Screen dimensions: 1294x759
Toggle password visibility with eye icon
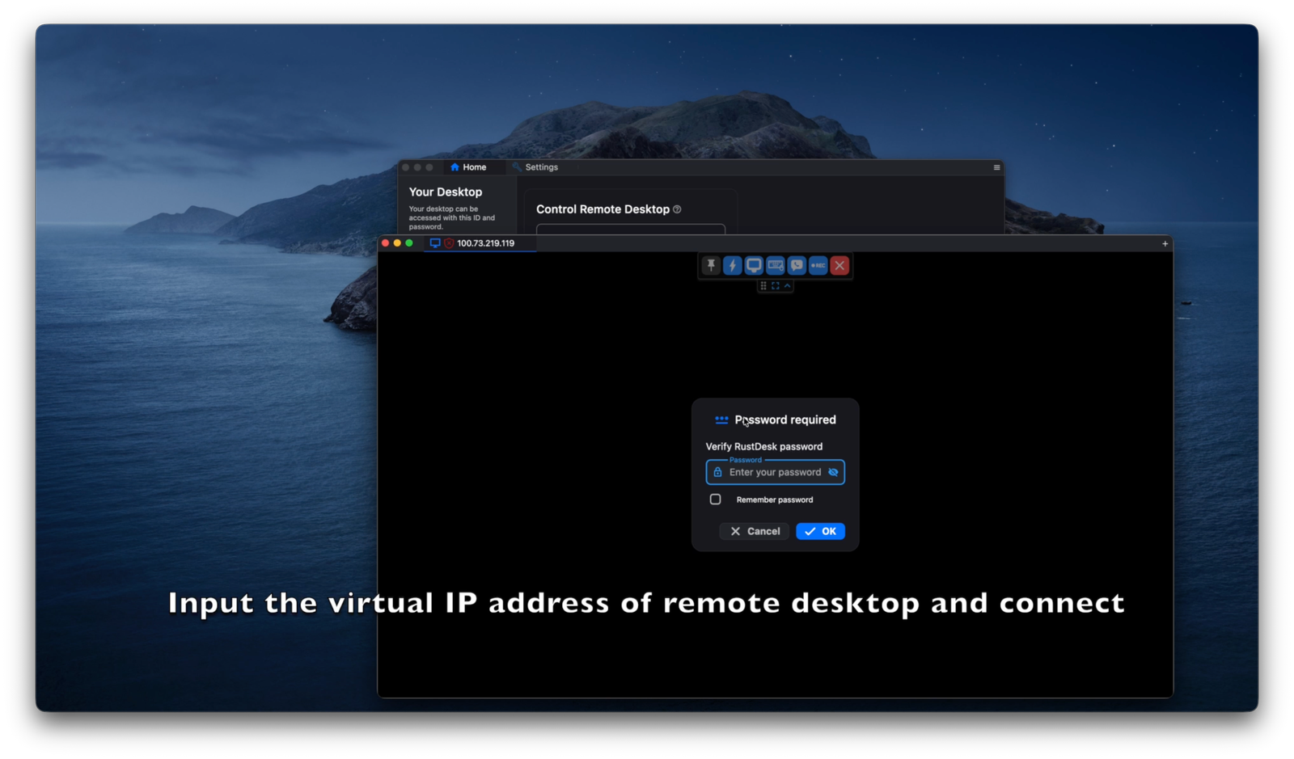[834, 472]
